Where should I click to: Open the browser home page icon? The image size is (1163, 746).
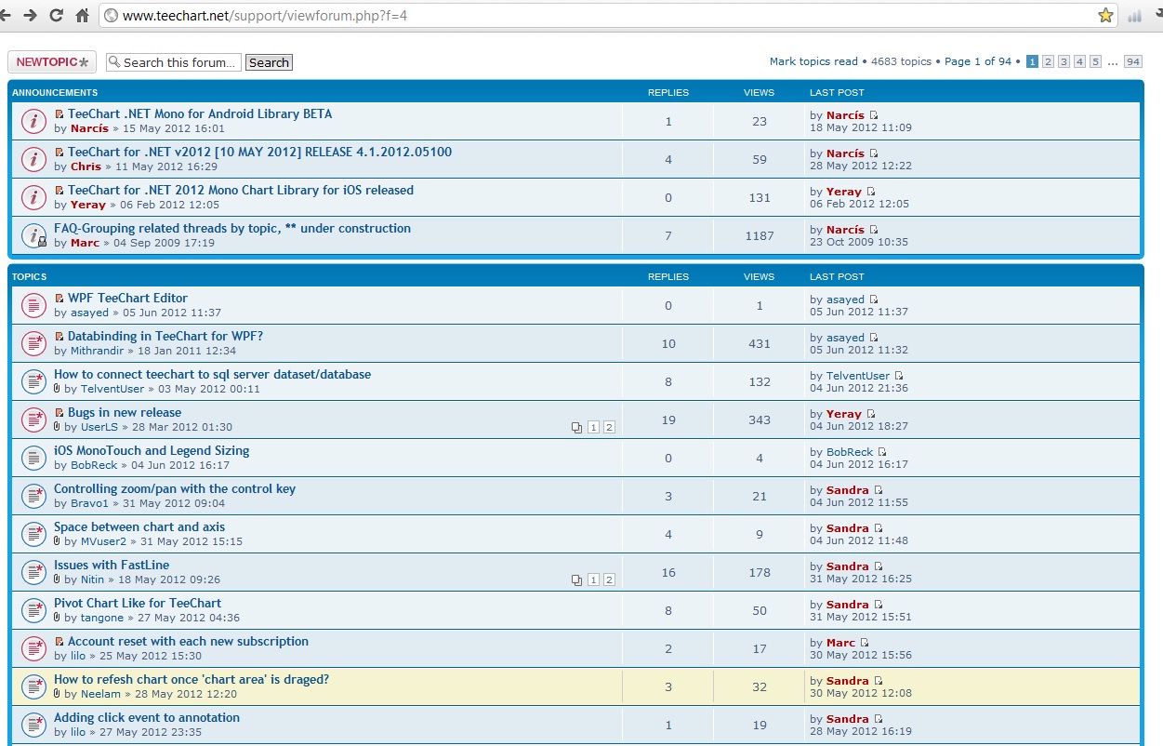[x=83, y=15]
